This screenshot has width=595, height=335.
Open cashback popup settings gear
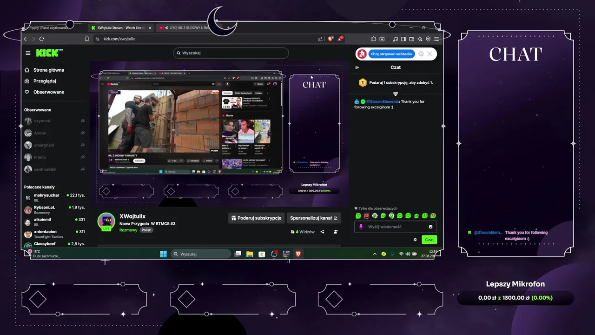coord(421,54)
